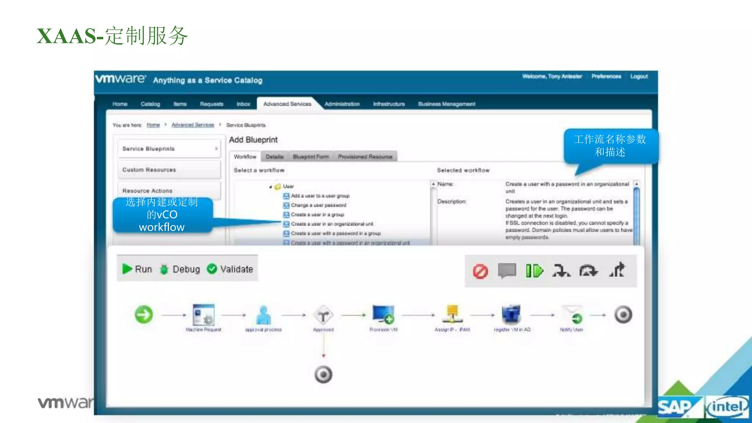Select Create a user in a group
752x423 pixels.
(x=317, y=215)
